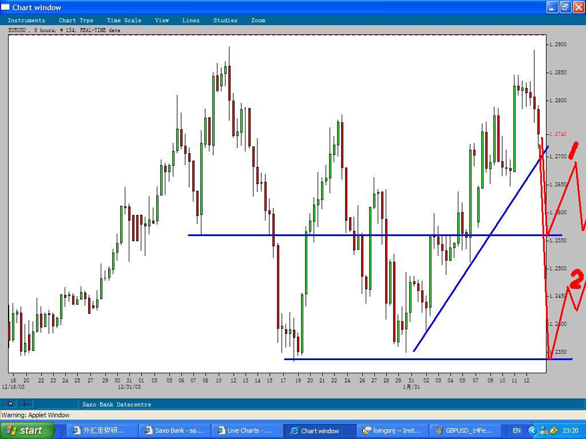Click the 23:20 taskbar clock

click(571, 431)
